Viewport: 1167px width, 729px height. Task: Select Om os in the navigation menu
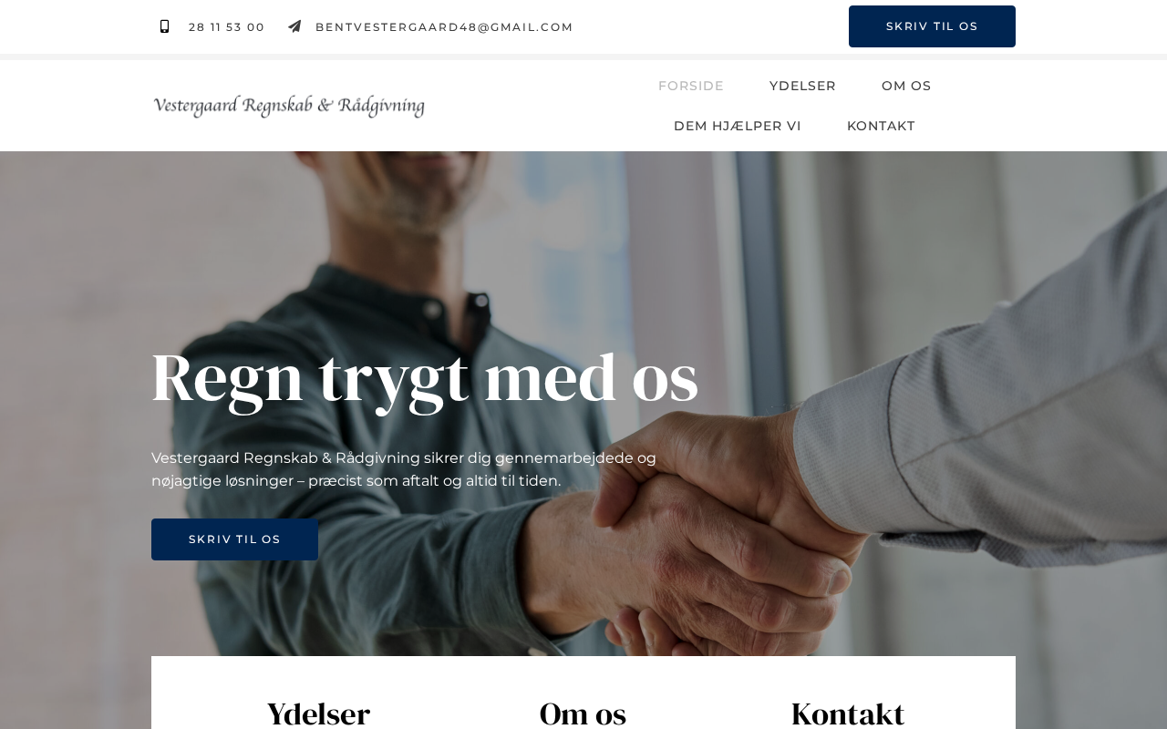pyautogui.click(x=906, y=86)
